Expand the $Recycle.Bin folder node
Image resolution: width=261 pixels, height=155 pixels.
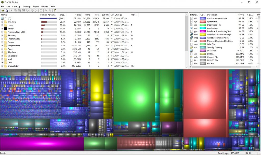tap(2, 66)
